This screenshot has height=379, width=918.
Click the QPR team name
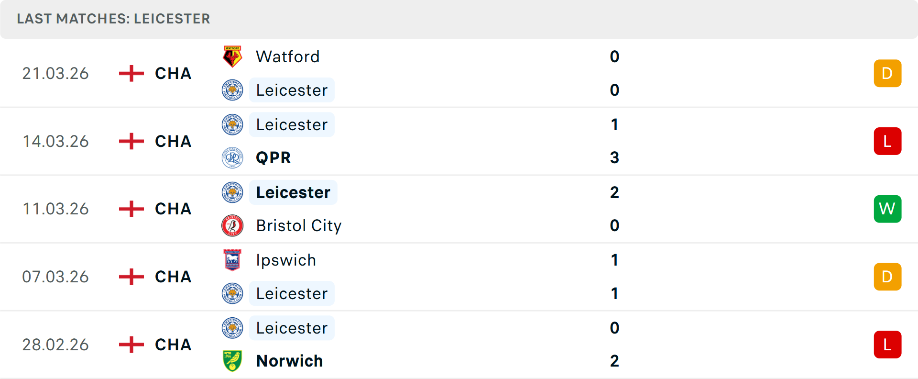tap(273, 157)
